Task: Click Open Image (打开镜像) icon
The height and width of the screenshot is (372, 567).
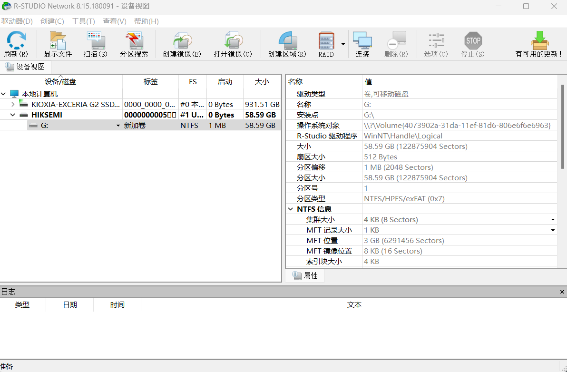Action: (x=233, y=44)
